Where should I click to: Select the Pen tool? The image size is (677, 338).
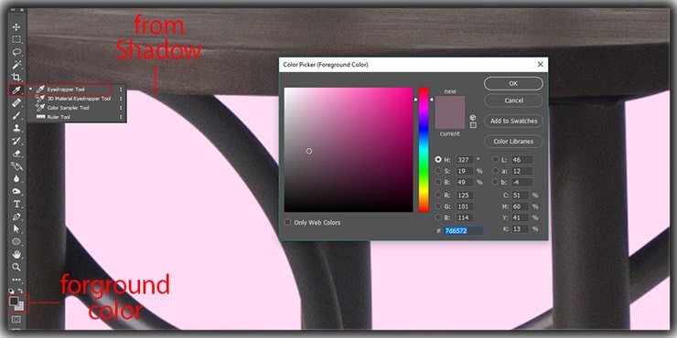point(16,217)
